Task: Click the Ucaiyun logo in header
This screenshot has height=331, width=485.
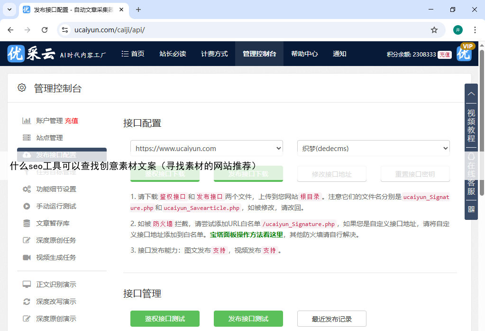Action: point(31,54)
